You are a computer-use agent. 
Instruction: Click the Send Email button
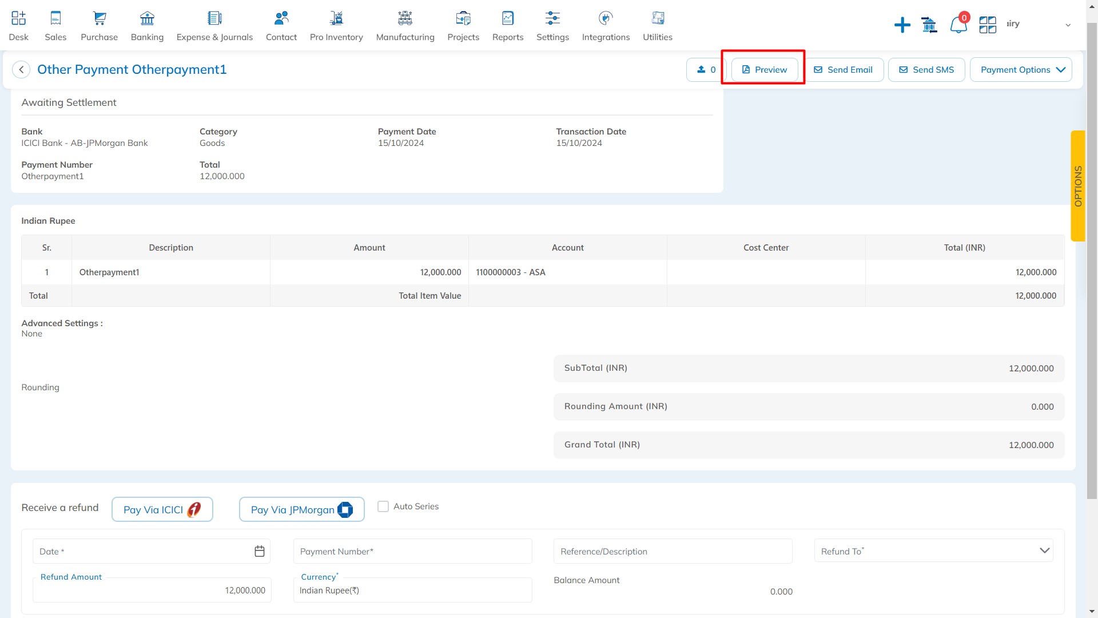click(x=844, y=70)
